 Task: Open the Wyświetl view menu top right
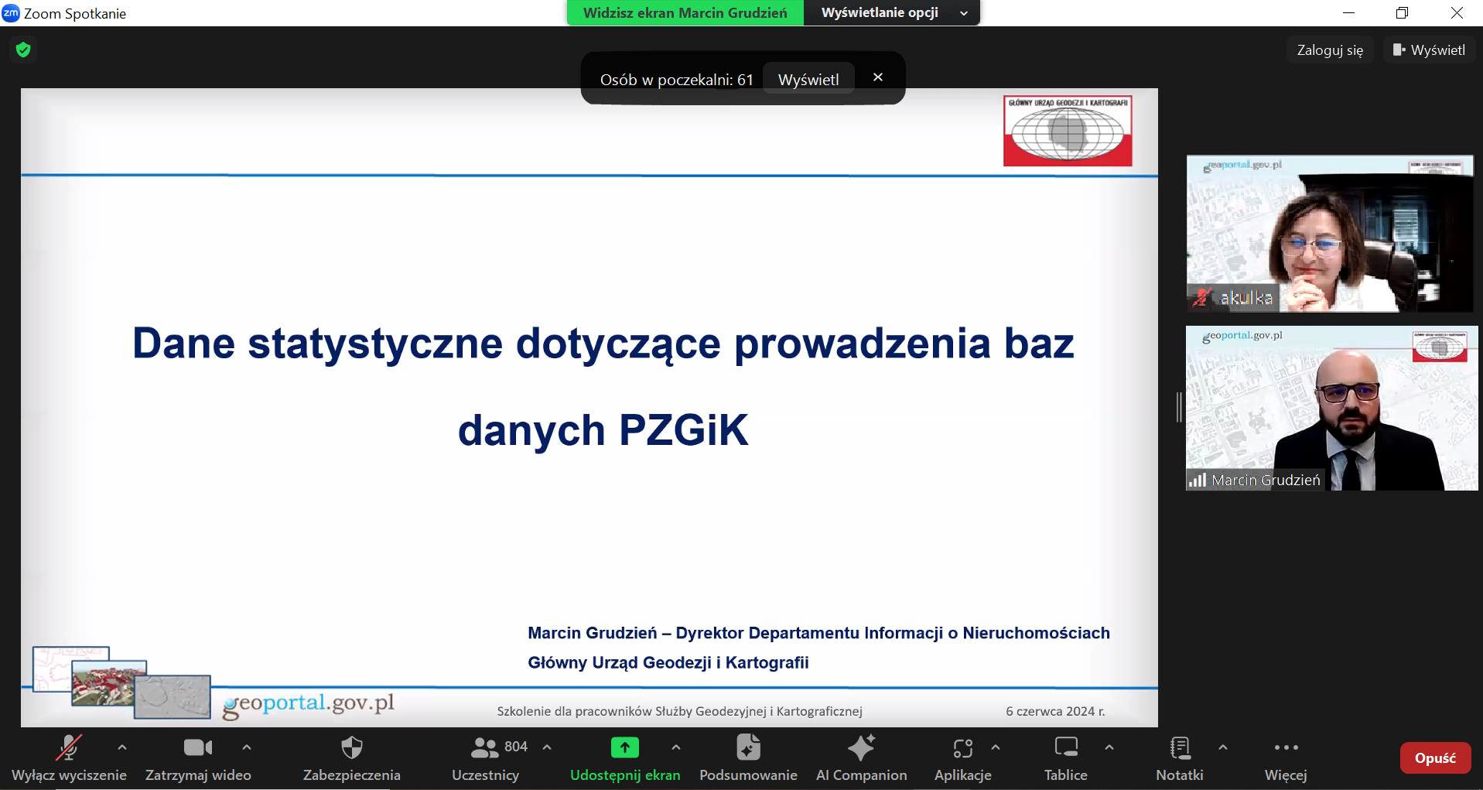(1429, 50)
